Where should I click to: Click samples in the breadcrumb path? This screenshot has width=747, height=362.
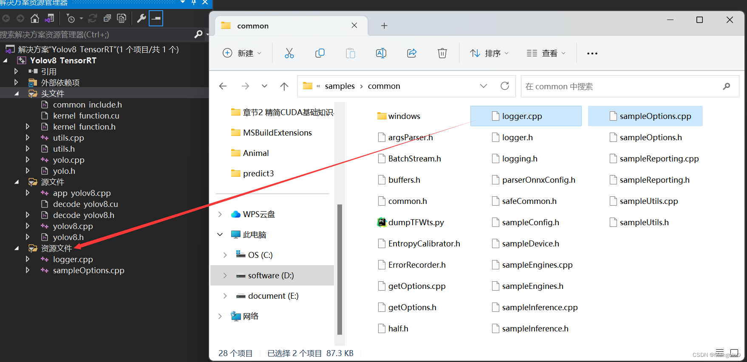[x=340, y=86]
